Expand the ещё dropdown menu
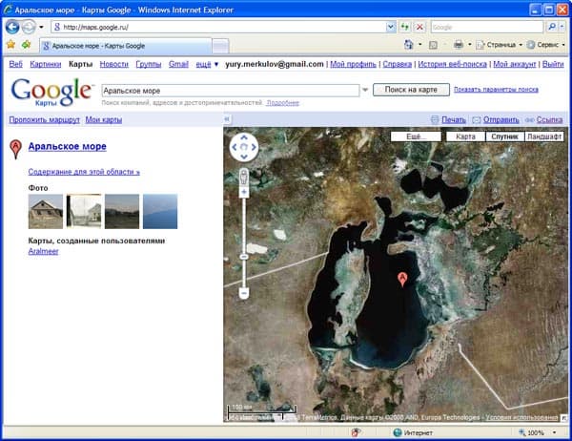572x441 pixels. [x=207, y=64]
